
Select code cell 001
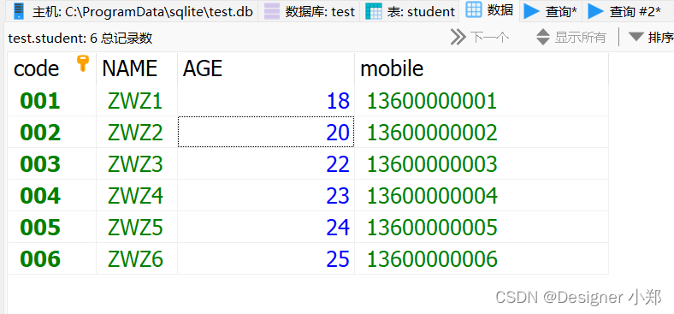(52, 101)
